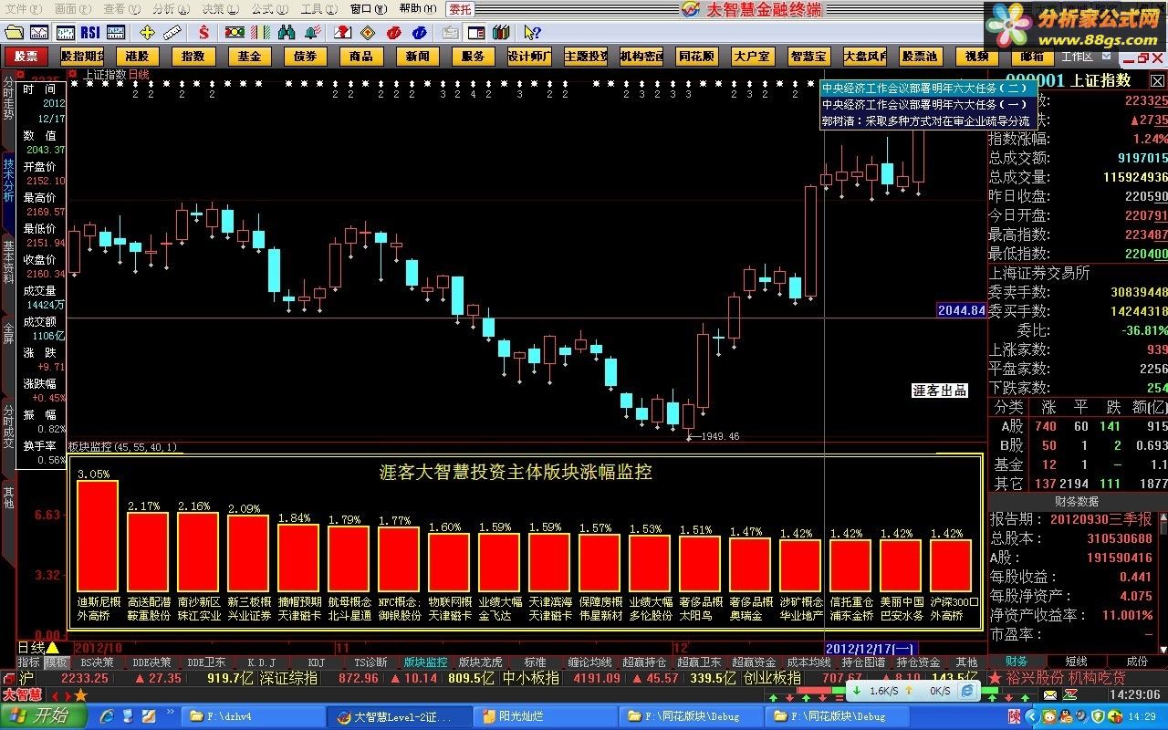Select the crosshair move tool icon

pyautogui.click(x=147, y=33)
